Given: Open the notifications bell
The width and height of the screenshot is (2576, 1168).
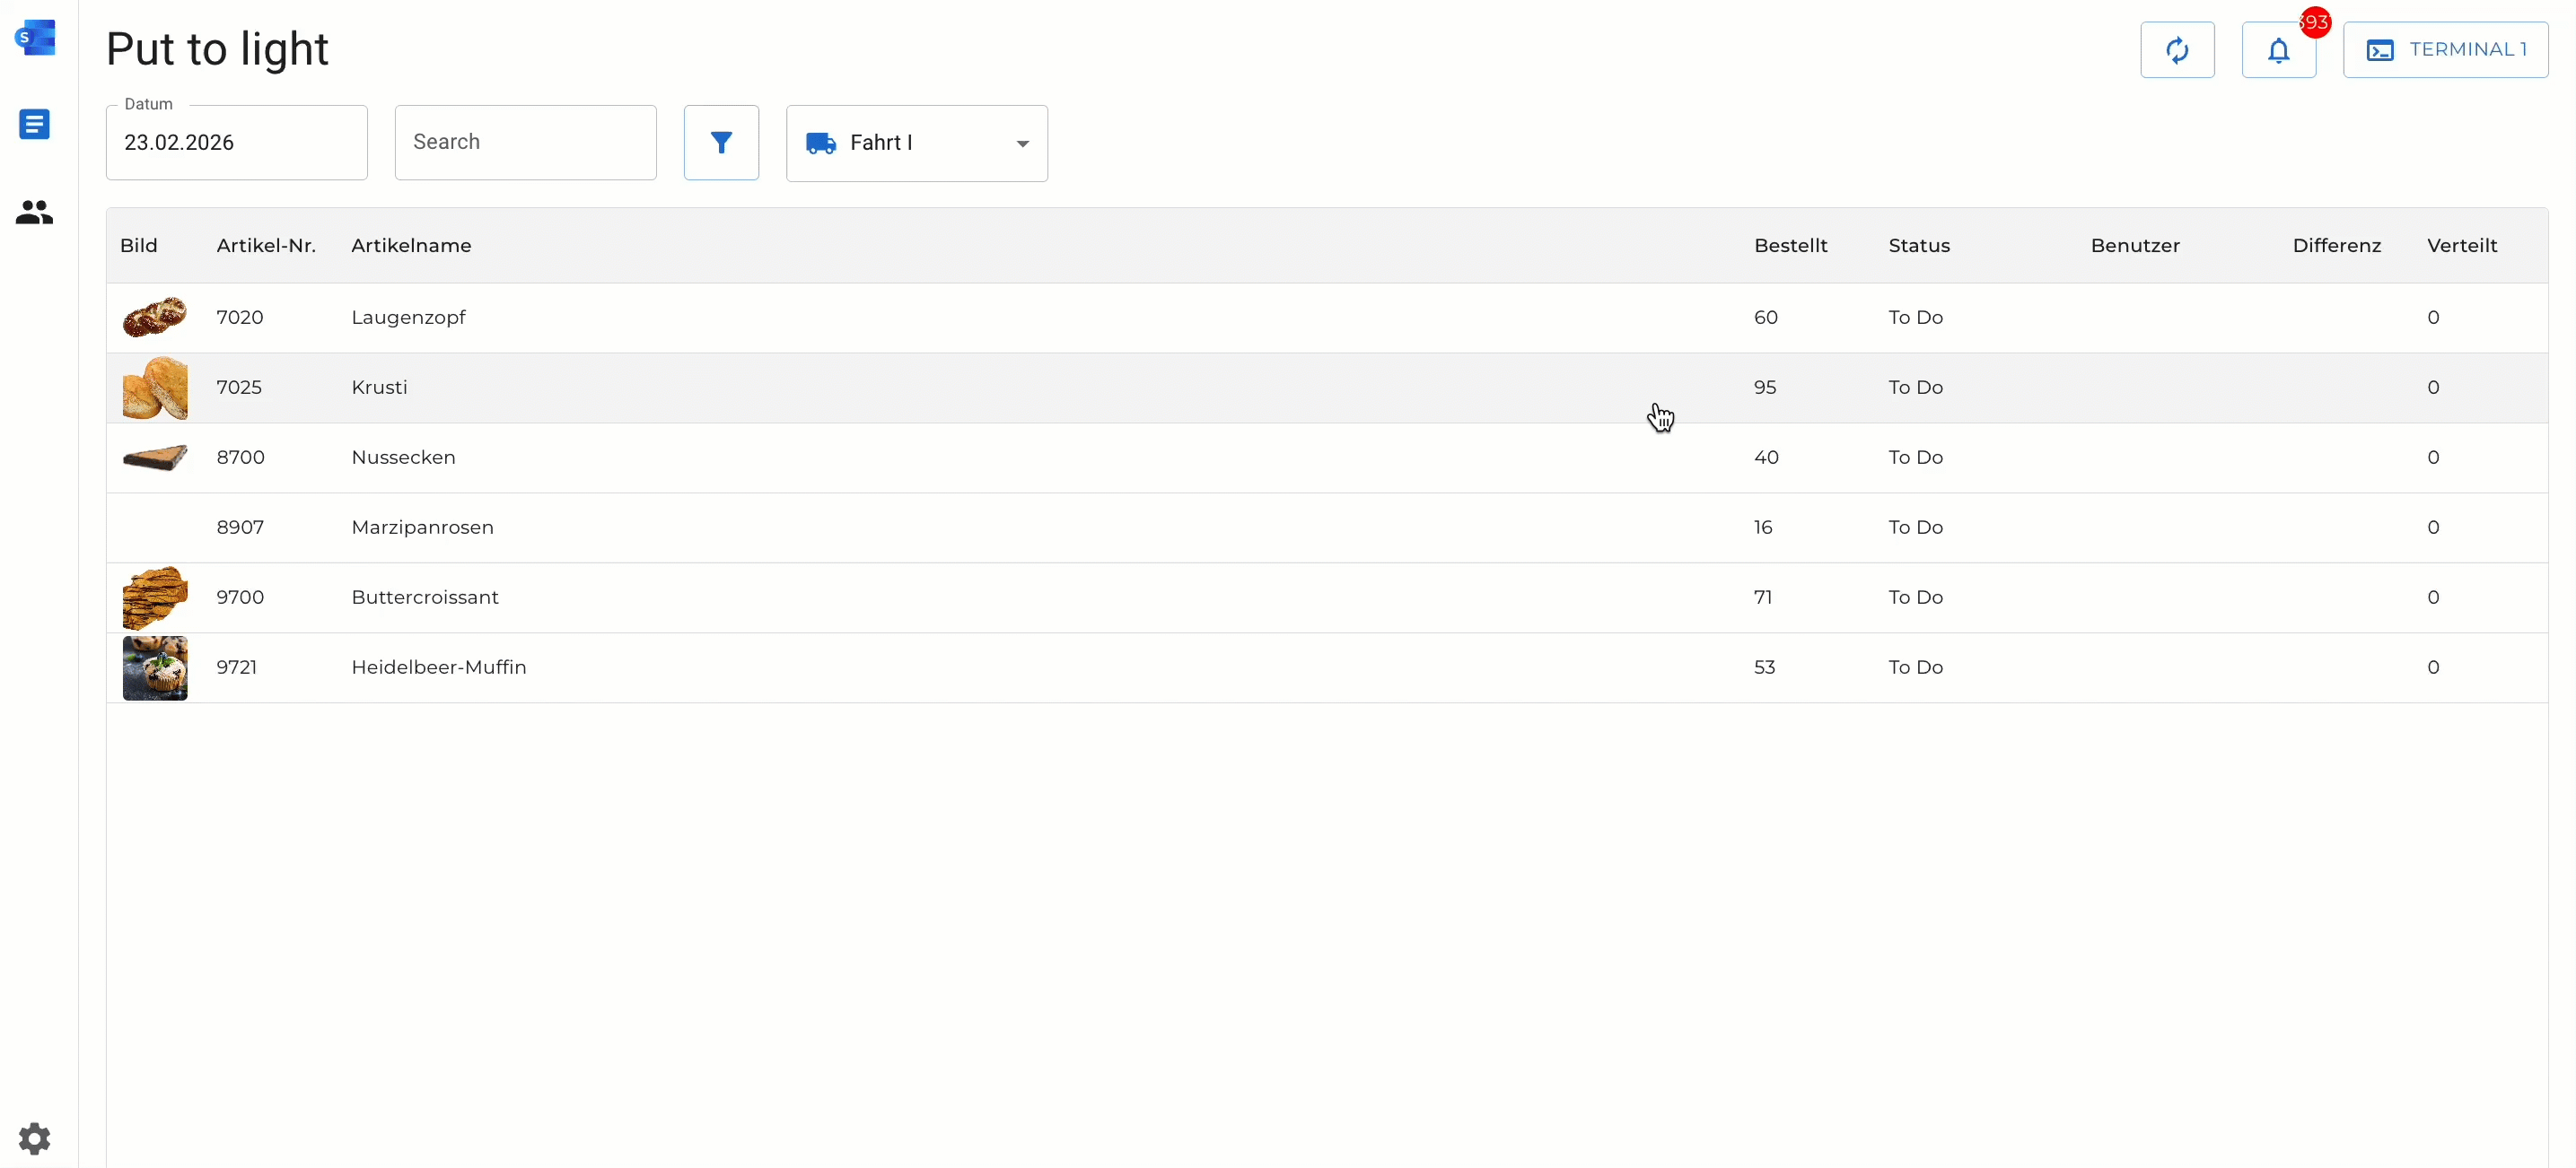Looking at the screenshot, I should (2277, 50).
